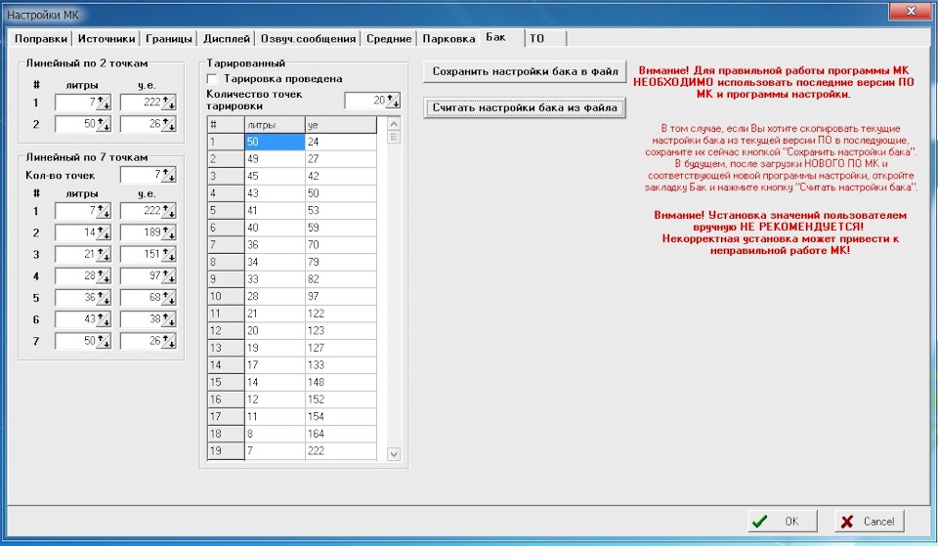Open the Поправки tab
The height and width of the screenshot is (546, 938).
[41, 39]
